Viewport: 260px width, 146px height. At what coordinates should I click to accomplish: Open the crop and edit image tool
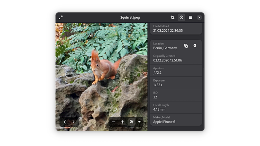tap(173, 17)
